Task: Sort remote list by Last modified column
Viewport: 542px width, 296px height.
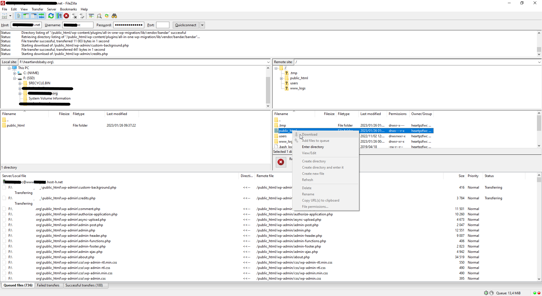Action: 372,114
